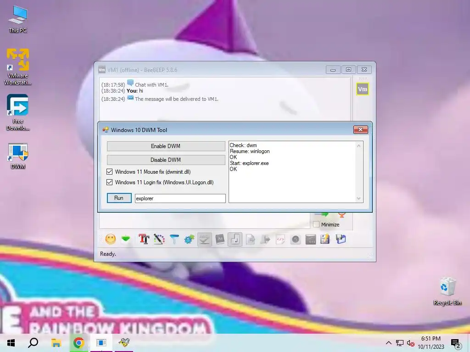Toggle Windows 11 Login fix checkbox
The width and height of the screenshot is (470, 352).
pos(109,182)
